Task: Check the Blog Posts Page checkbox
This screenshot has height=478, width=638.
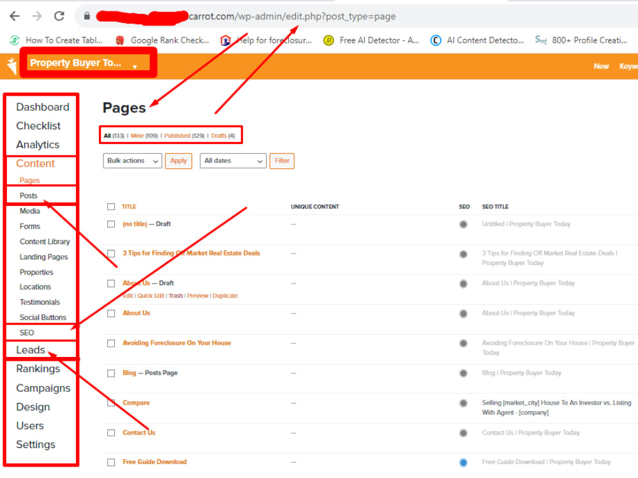Action: point(111,373)
